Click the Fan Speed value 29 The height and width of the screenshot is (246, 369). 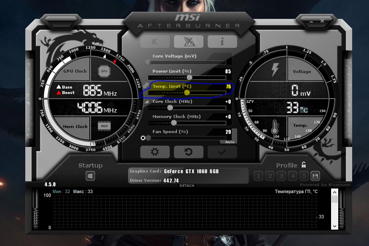(228, 132)
